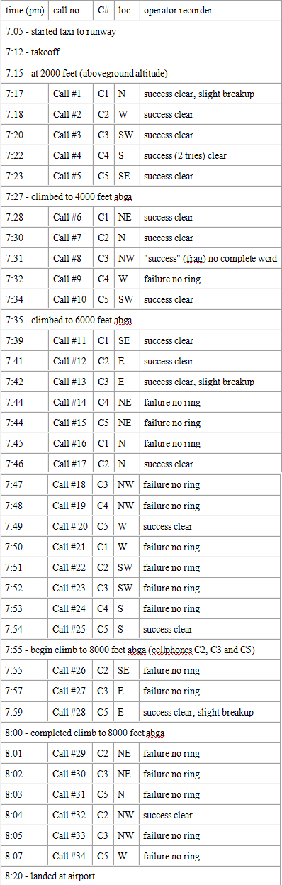This screenshot has width=282, height=885.
Task: Click the 'success (2 tries) clear' cell
Action: (210, 155)
